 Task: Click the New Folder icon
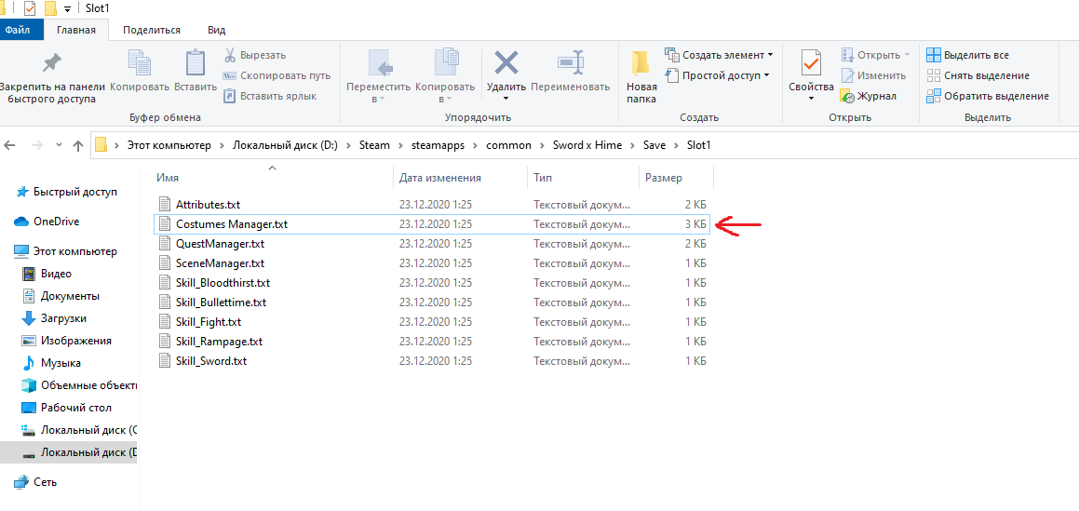641,63
